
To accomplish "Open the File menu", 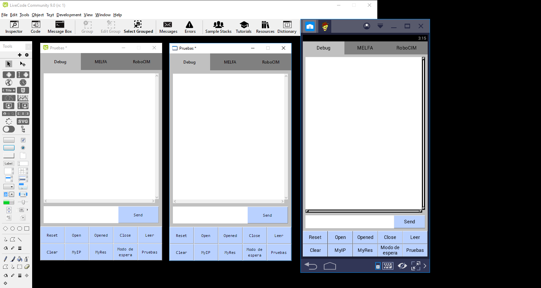I will 4,15.
